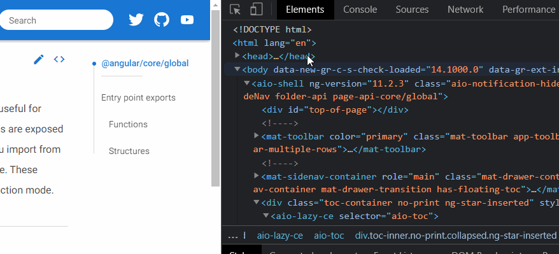Image resolution: width=559 pixels, height=254 pixels.
Task: Open the YouTube icon link
Action: click(x=187, y=20)
